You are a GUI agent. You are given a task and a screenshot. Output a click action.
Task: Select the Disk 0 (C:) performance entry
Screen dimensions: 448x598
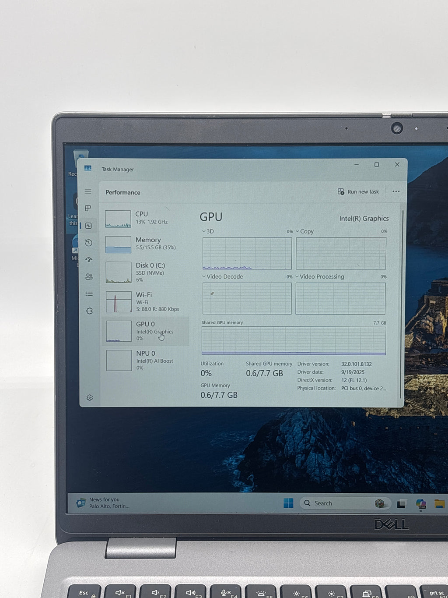point(146,272)
